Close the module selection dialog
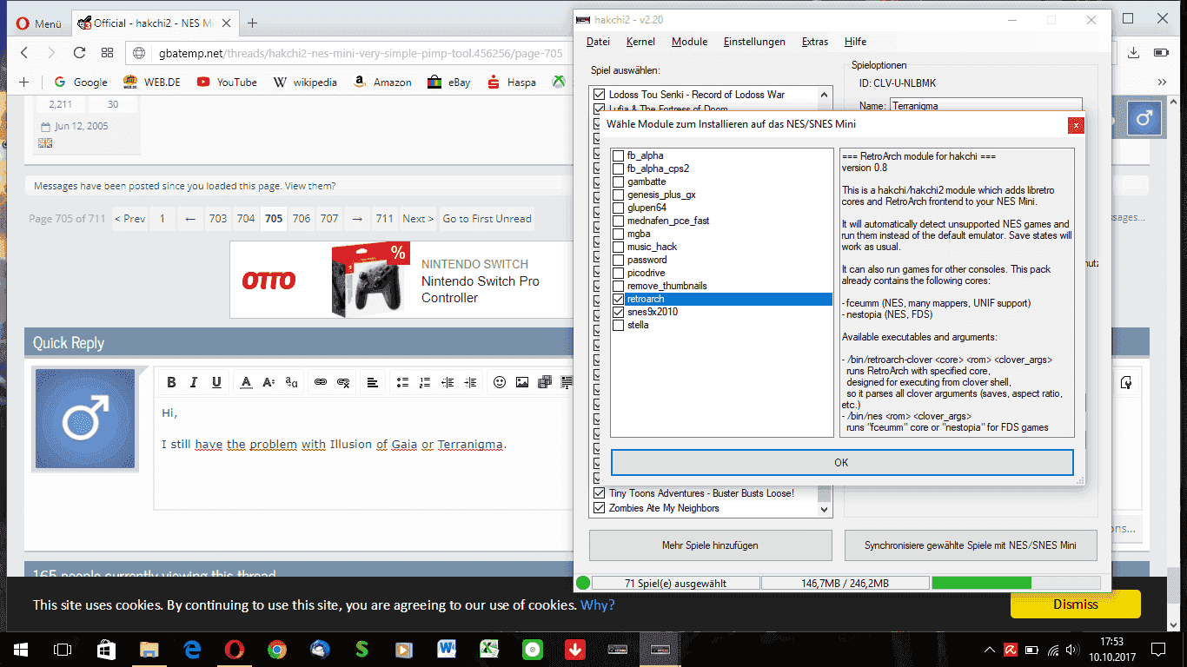Viewport: 1187px width, 667px height. (1076, 125)
